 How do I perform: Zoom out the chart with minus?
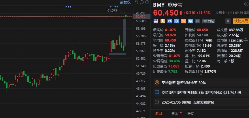pyautogui.click(x=142, y=2)
